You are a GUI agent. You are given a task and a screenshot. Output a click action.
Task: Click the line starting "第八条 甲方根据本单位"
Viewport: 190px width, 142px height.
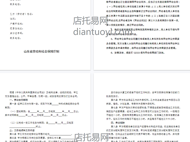coord(145,127)
